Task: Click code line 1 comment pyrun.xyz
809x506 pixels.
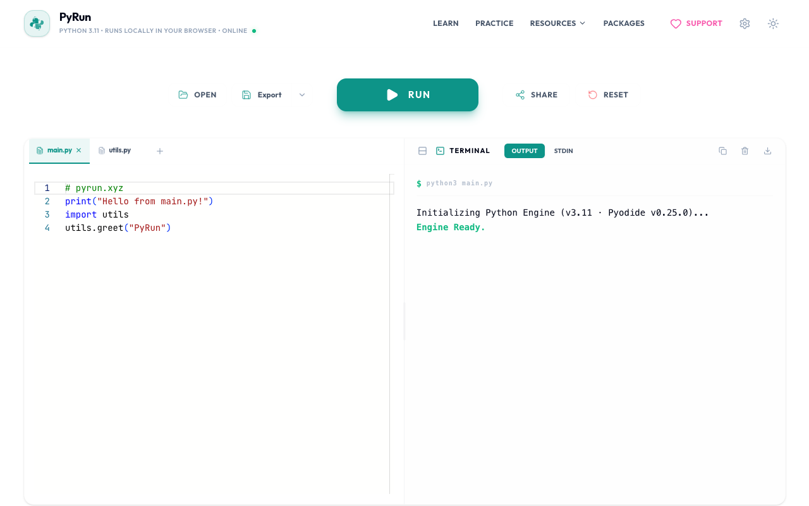Action: [x=94, y=188]
